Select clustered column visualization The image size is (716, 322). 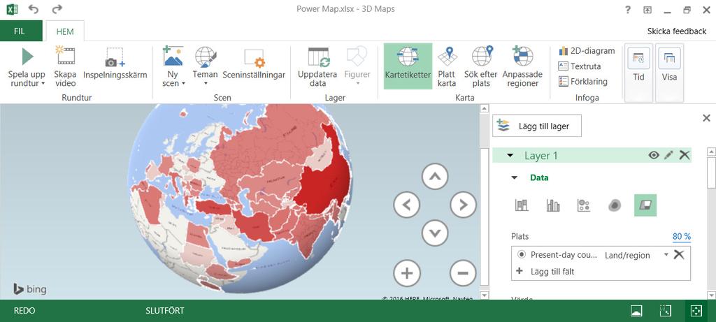pos(552,205)
